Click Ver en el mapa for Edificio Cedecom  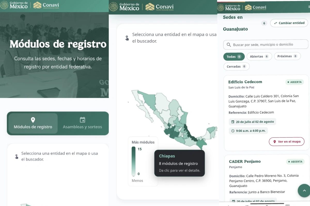[286, 142]
